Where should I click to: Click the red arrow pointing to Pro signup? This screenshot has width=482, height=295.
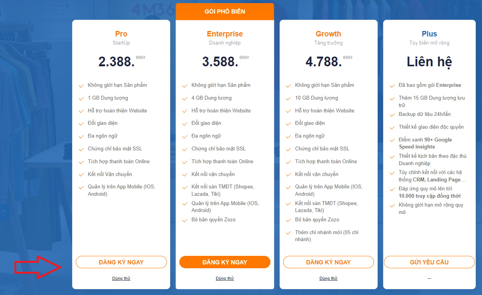click(38, 267)
